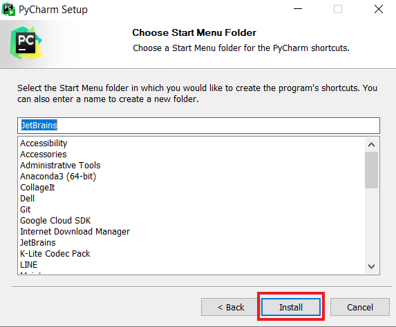The width and height of the screenshot is (396, 327).
Task: Click the scrollbar up arrow
Action: point(371,145)
